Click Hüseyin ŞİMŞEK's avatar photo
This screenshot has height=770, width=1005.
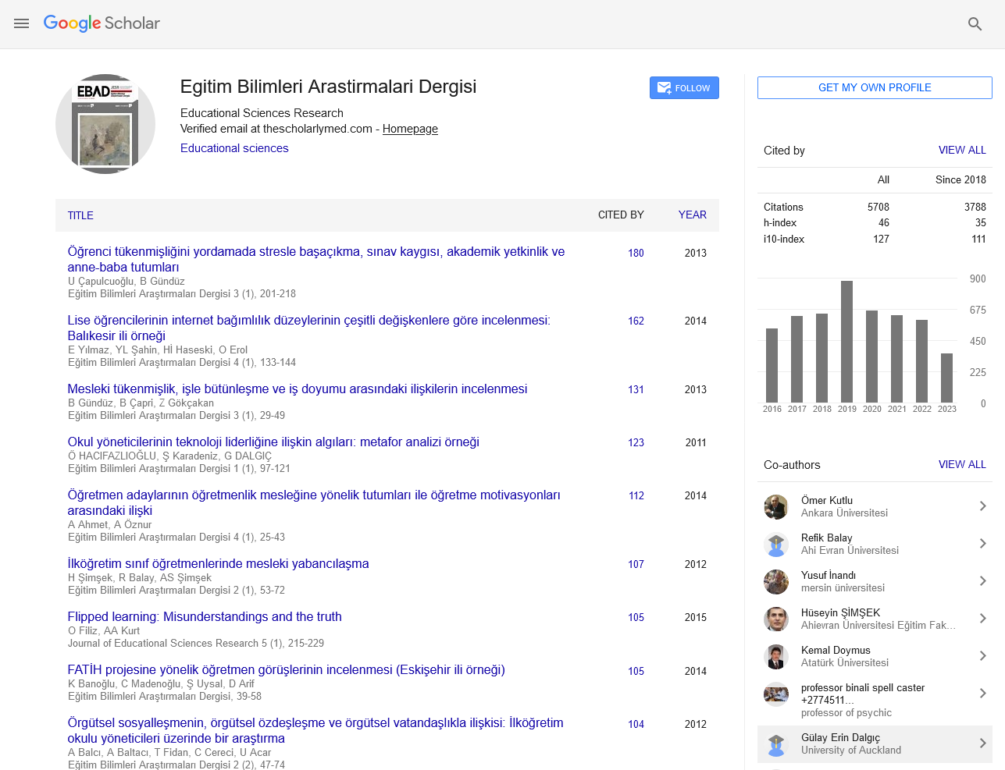point(775,619)
